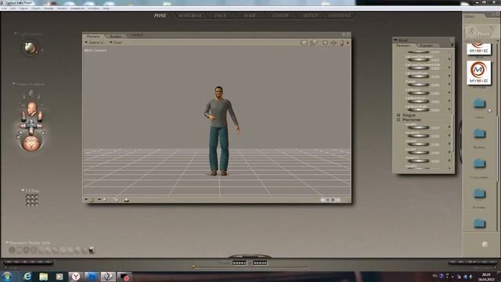This screenshot has width=501, height=282.
Task: Click the hand tool icon at document bottom
Action: (x=115, y=200)
